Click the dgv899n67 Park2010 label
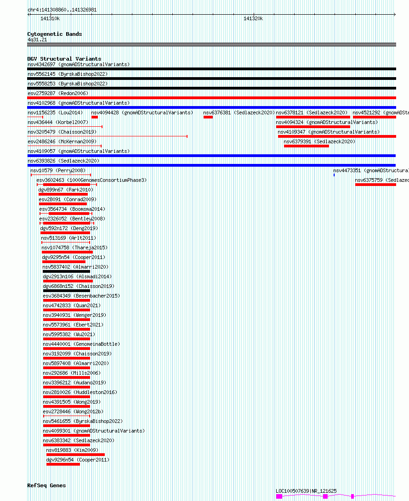The width and height of the screenshot is (409, 501). tap(66, 190)
